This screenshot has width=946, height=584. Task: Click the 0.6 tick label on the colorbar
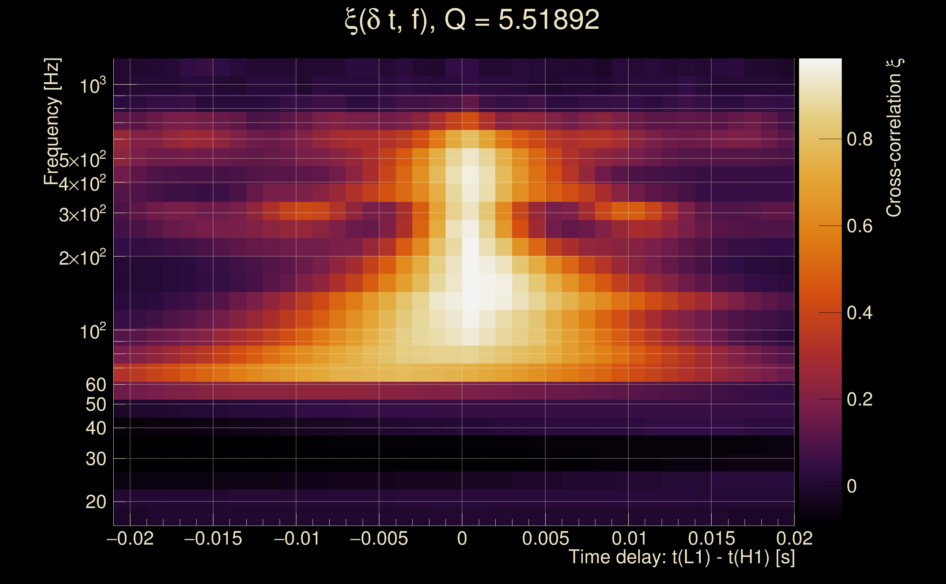coord(859,226)
